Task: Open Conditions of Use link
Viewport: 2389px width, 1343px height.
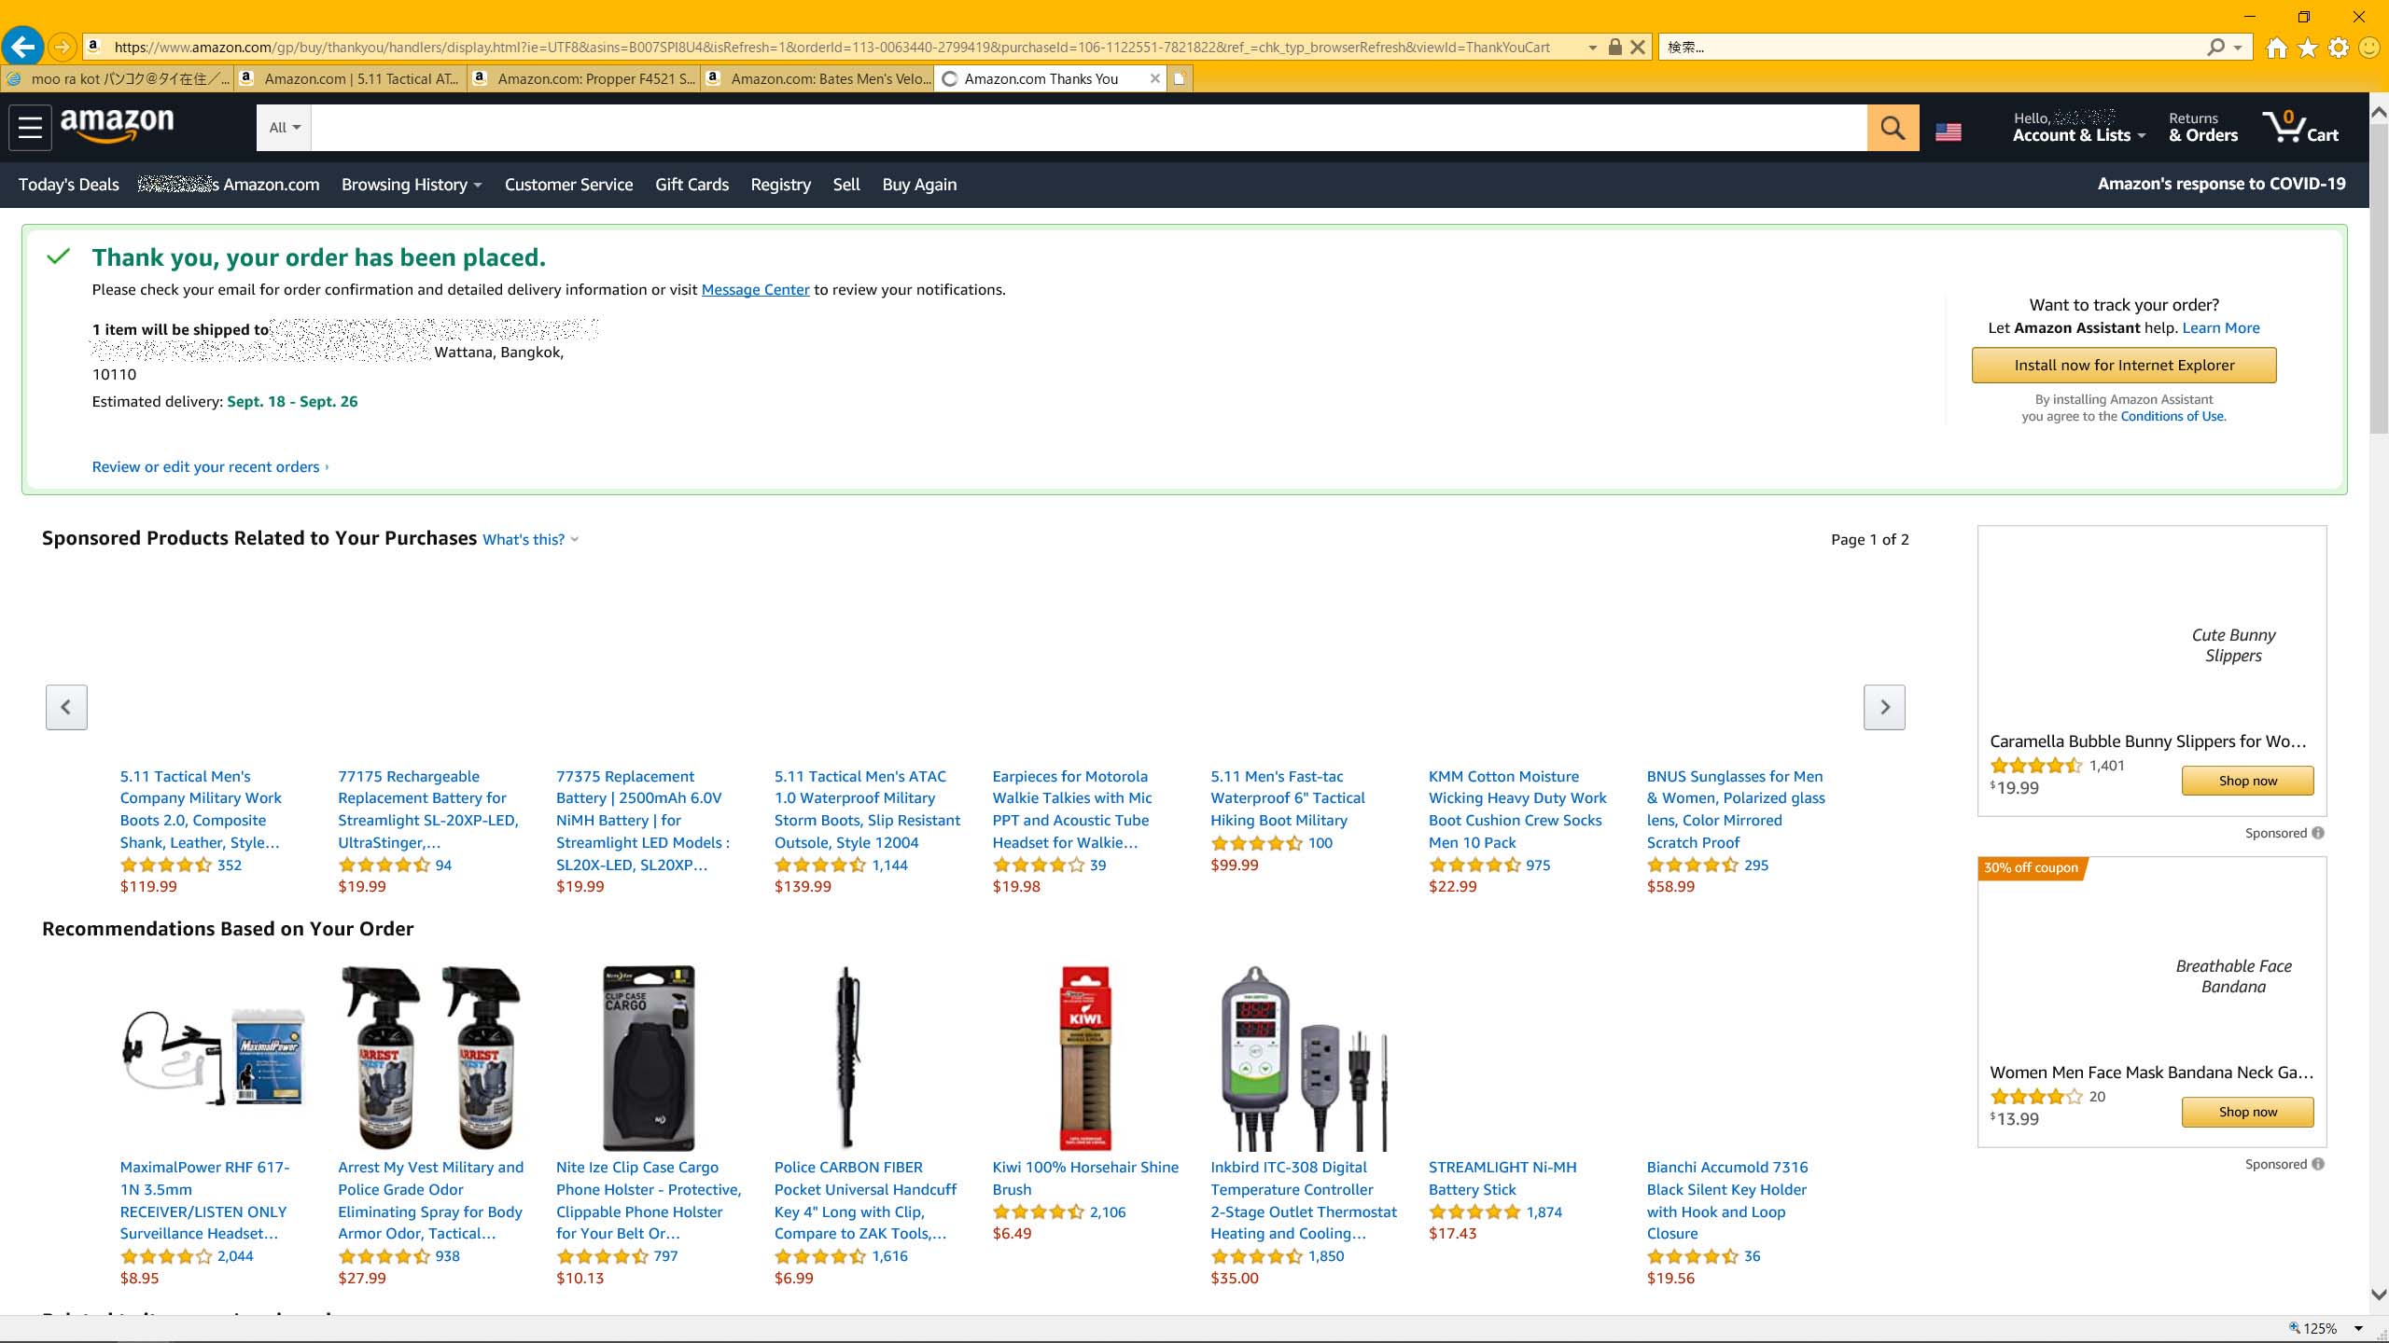Action: [x=2172, y=416]
